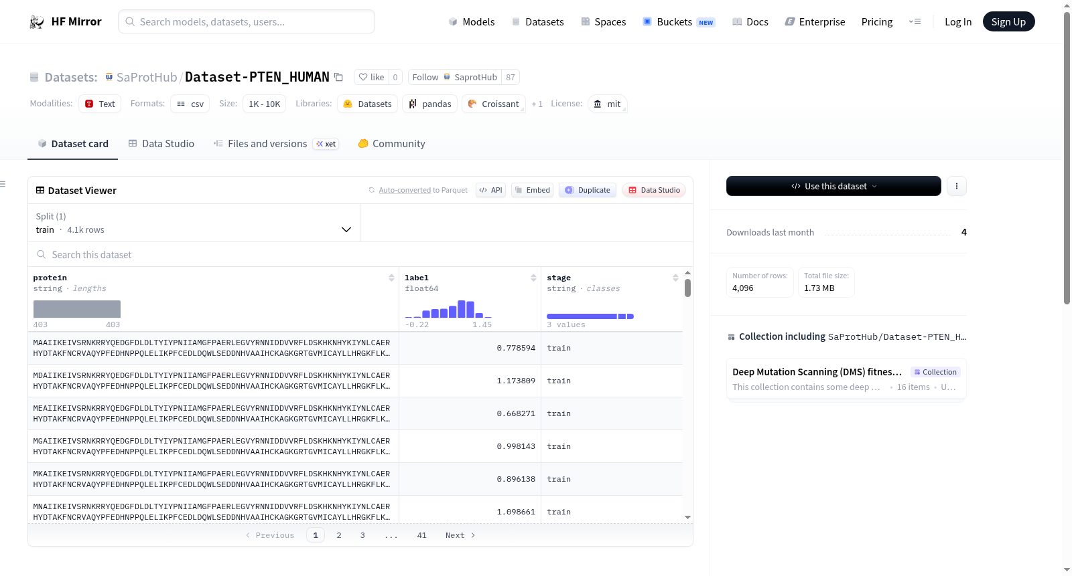Select the pandas library tag
Image resolution: width=1072 pixels, height=576 pixels.
430,104
